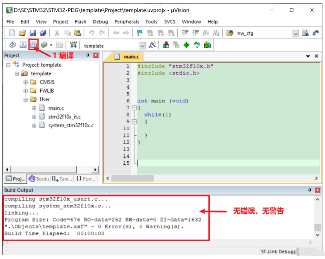This screenshot has height=259, width=325.
Task: Click Project panel scrollbar right arrow
Action: pyautogui.click(x=95, y=169)
